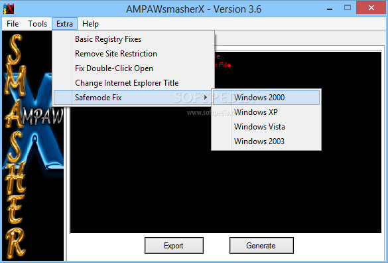
Task: Maximize the AMPAWsmasherX window
Action: [348, 8]
